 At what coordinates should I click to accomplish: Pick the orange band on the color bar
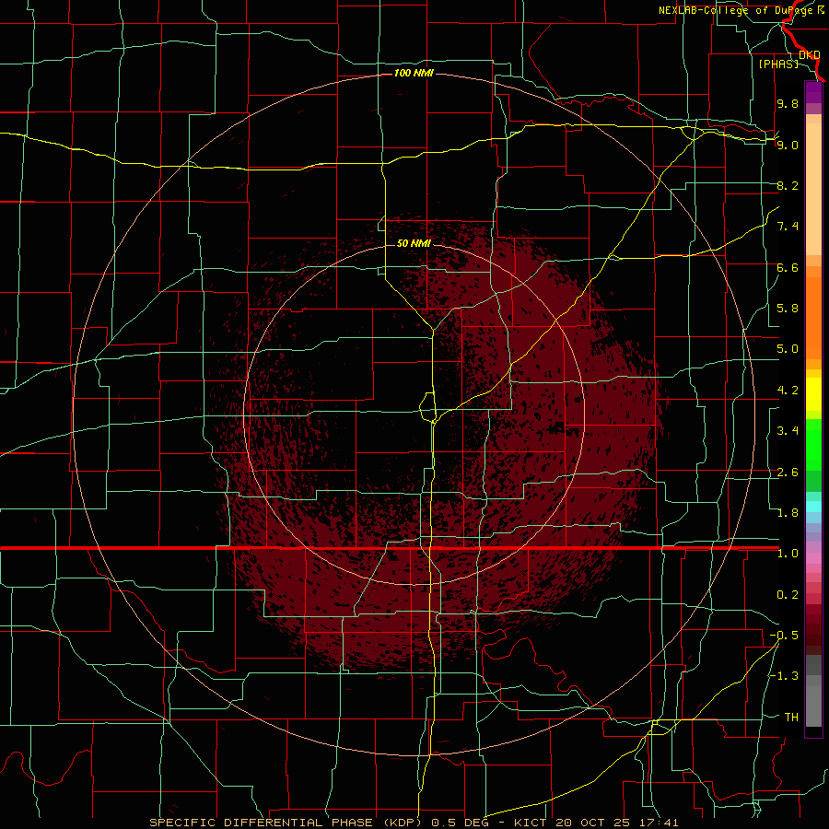[813, 317]
